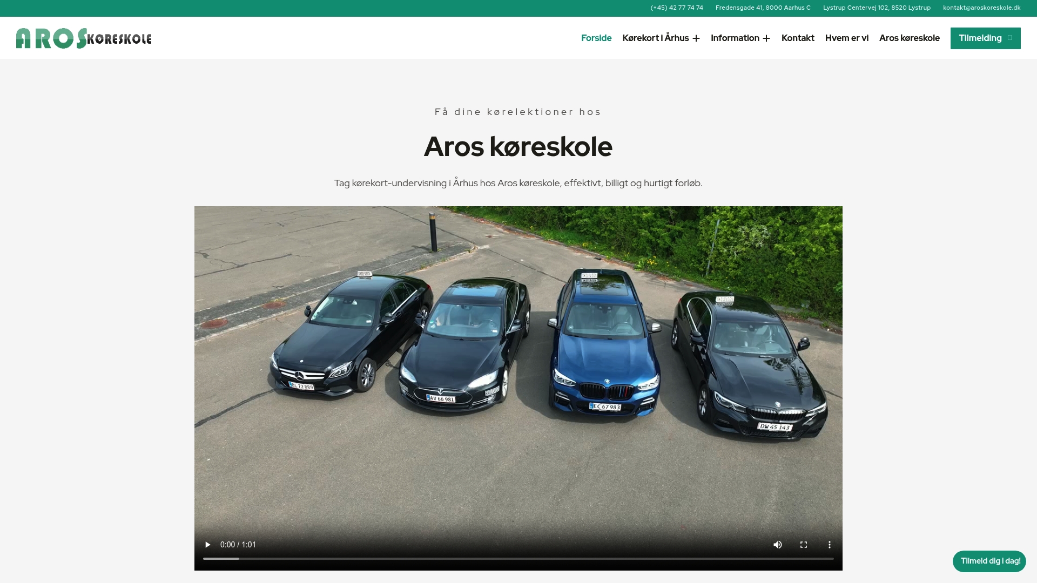Dial the phone number (+45) 42 77 74 74
The height and width of the screenshot is (583, 1037).
pos(677,8)
